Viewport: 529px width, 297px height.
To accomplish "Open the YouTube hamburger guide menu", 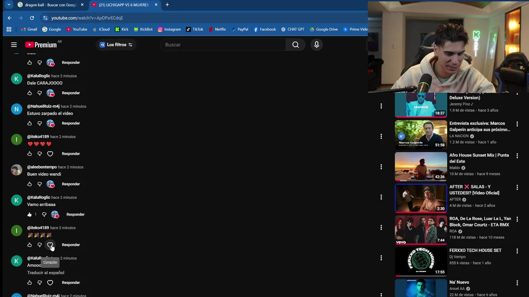I will [x=14, y=45].
